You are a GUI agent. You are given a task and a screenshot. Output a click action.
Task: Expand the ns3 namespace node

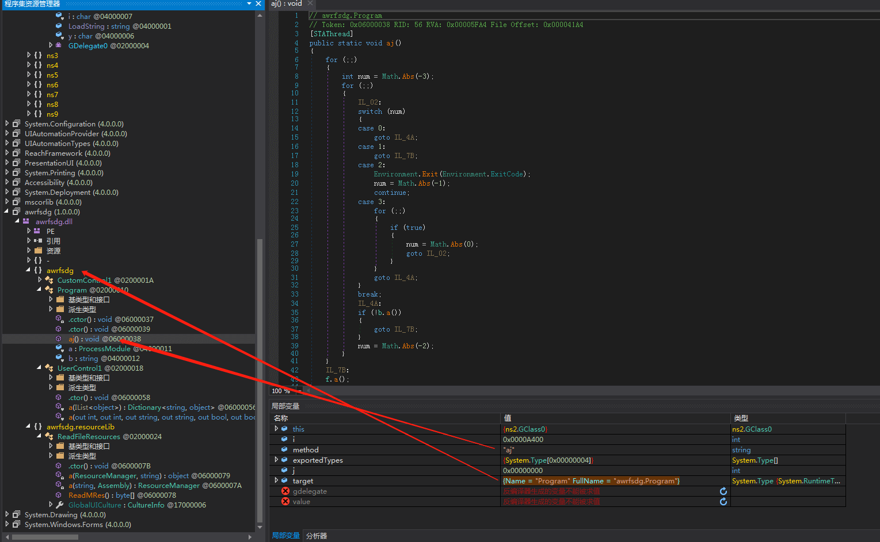coord(29,55)
